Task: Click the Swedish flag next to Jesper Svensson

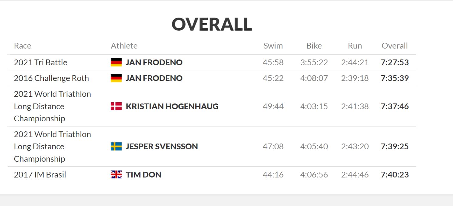Action: pyautogui.click(x=116, y=147)
